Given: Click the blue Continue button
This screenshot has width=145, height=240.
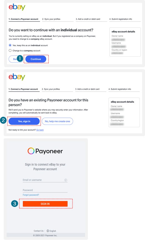Looking at the screenshot, I should (36, 59).
